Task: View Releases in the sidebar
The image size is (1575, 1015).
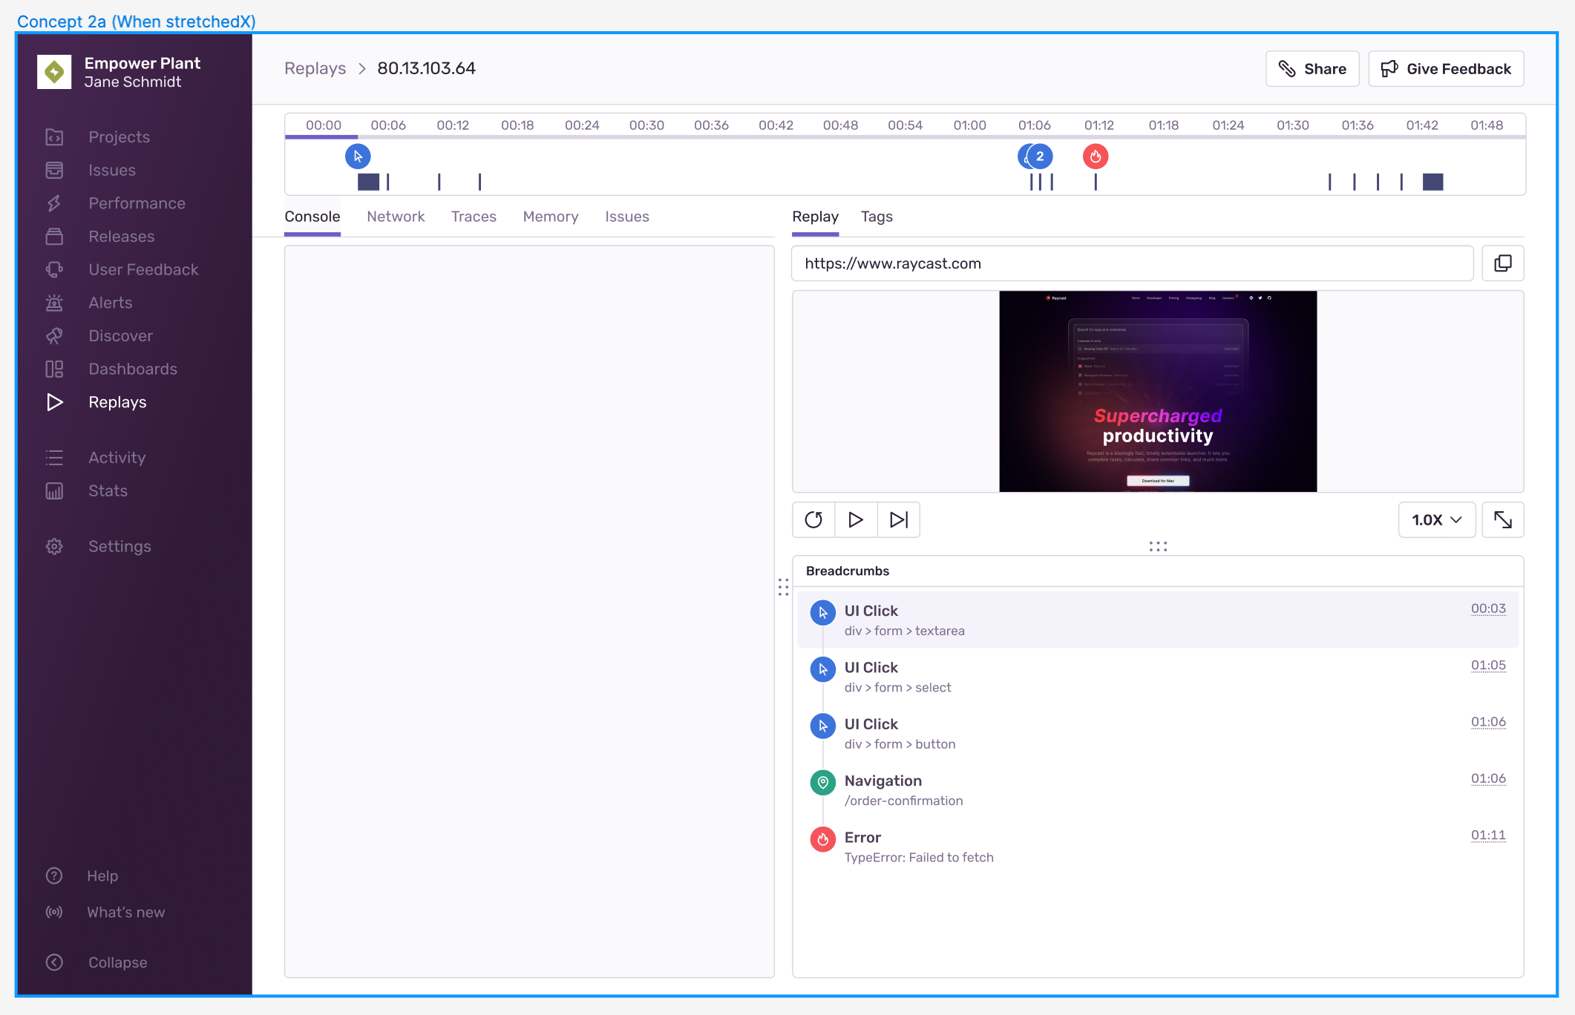Action: tap(121, 236)
